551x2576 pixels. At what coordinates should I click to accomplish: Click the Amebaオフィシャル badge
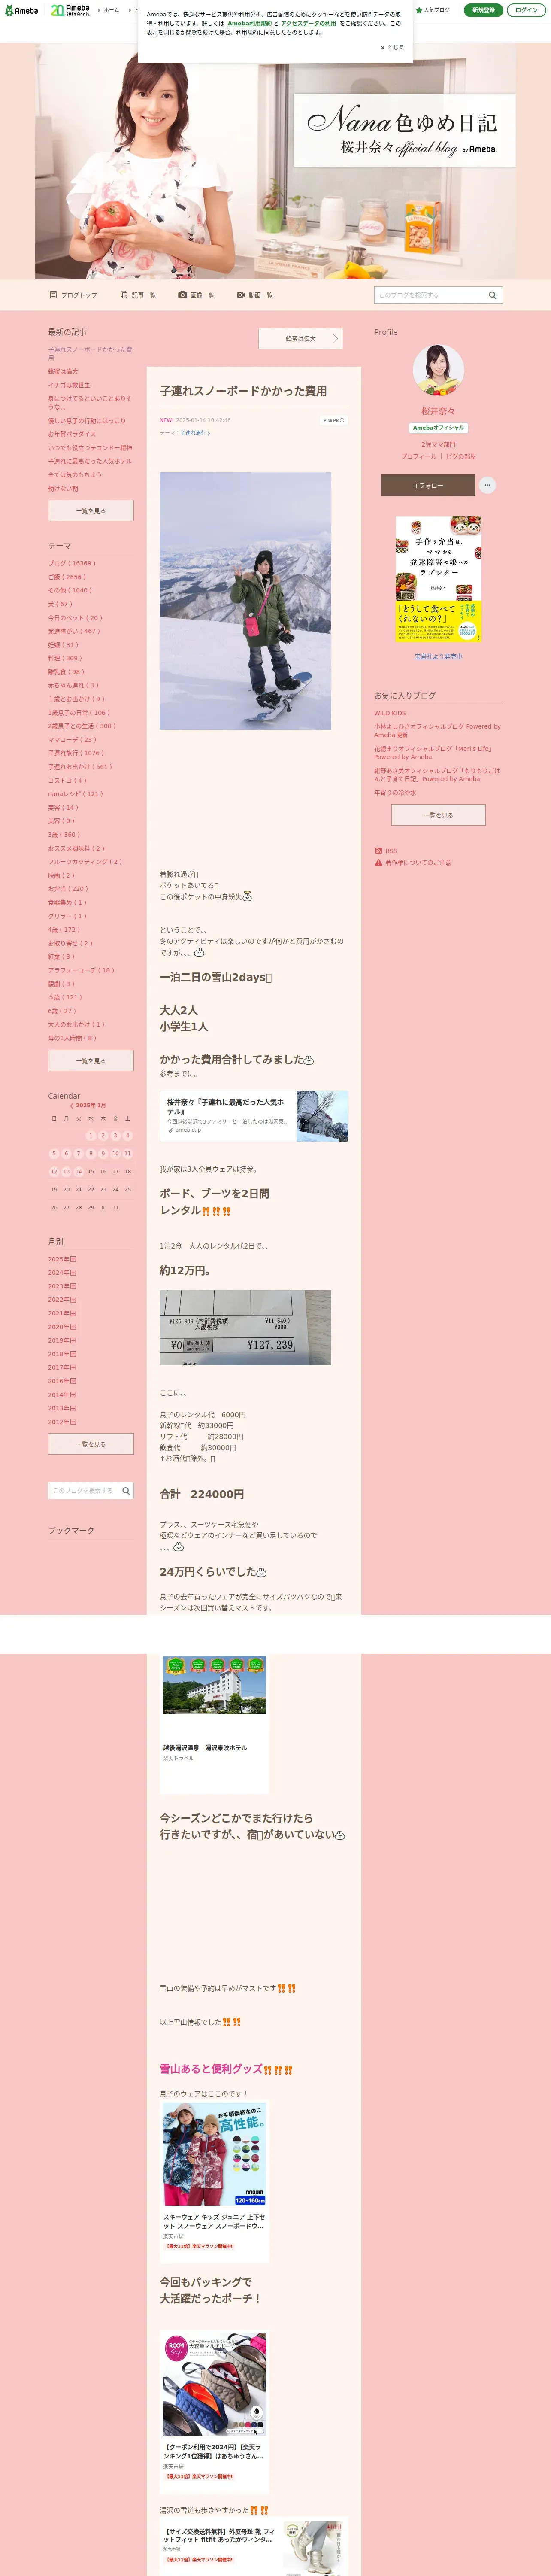coord(438,428)
